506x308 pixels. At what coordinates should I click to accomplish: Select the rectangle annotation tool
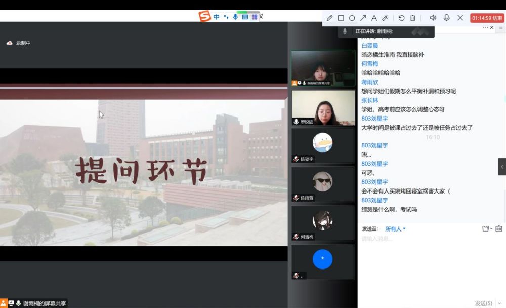341,18
